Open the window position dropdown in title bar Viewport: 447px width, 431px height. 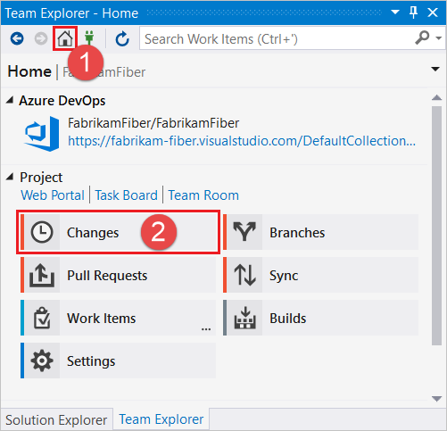tap(395, 12)
